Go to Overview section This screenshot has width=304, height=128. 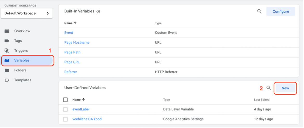[22, 31]
